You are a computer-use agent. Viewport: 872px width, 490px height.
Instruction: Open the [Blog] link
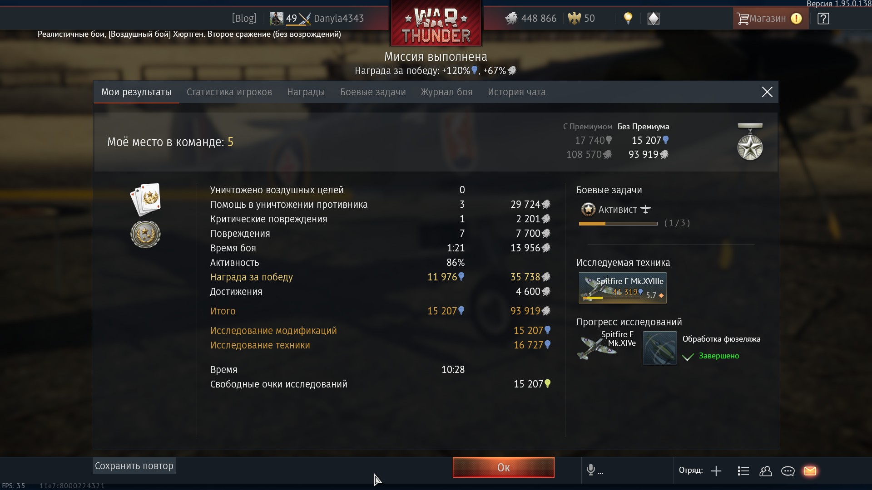244,18
